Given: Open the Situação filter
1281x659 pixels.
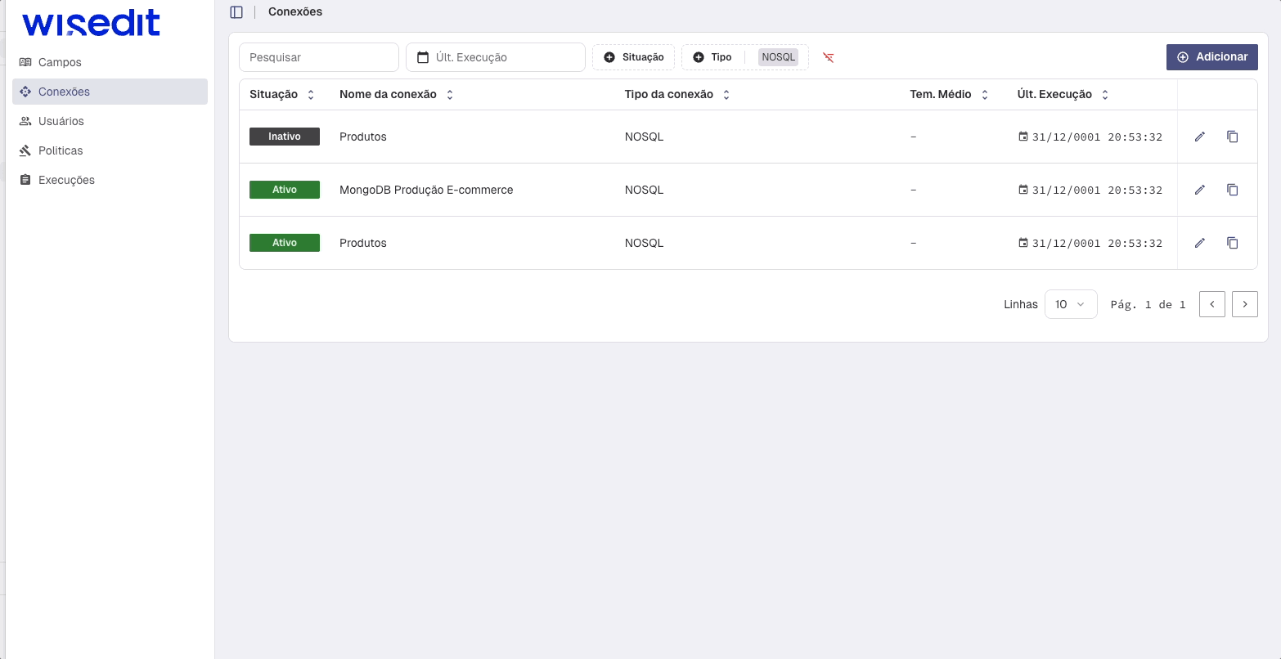Looking at the screenshot, I should pos(633,57).
